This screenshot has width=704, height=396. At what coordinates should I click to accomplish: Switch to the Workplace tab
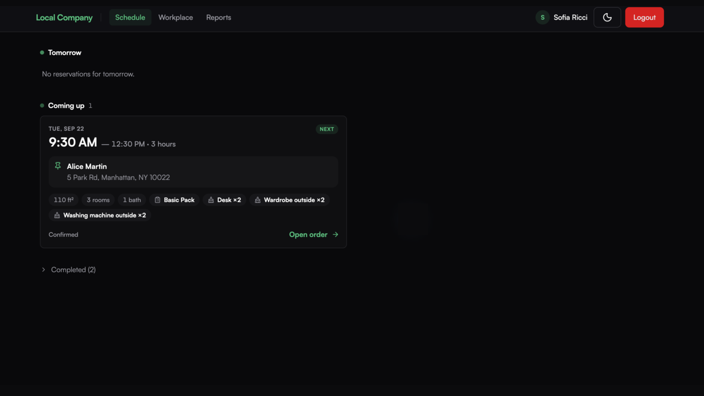coord(175,18)
